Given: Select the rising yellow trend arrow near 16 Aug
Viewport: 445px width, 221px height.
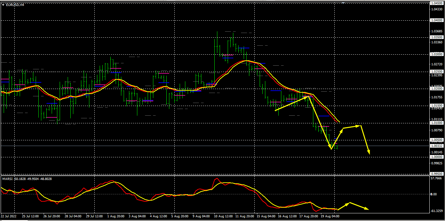Looking at the screenshot, I should (x=292, y=103).
